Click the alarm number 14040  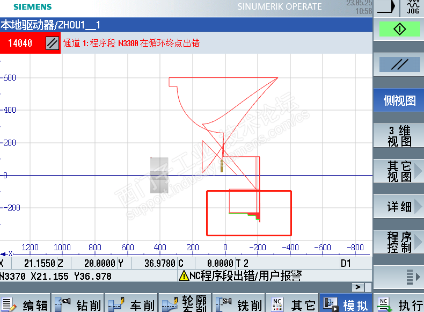(x=20, y=43)
